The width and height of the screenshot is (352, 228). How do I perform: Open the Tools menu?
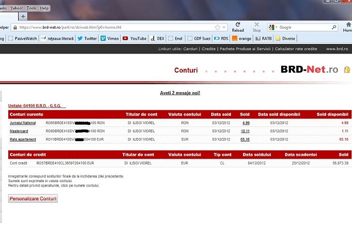click(x=32, y=8)
